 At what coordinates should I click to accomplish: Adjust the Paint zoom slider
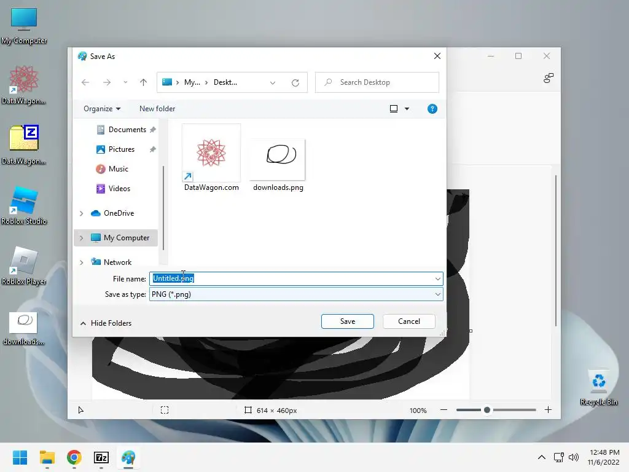[487, 410]
